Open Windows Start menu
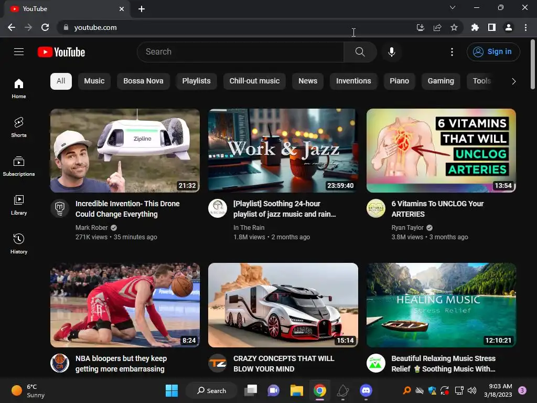537x403 pixels. pos(171,390)
